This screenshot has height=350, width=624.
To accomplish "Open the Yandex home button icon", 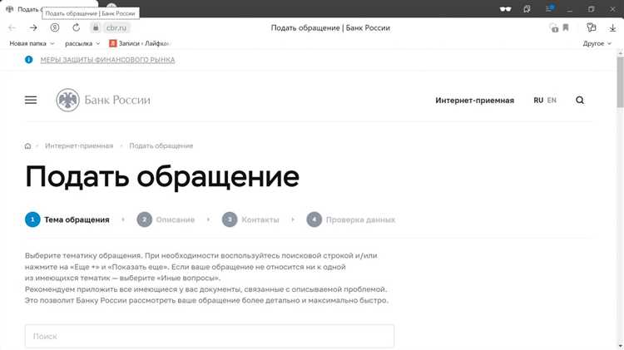I will coord(55,27).
